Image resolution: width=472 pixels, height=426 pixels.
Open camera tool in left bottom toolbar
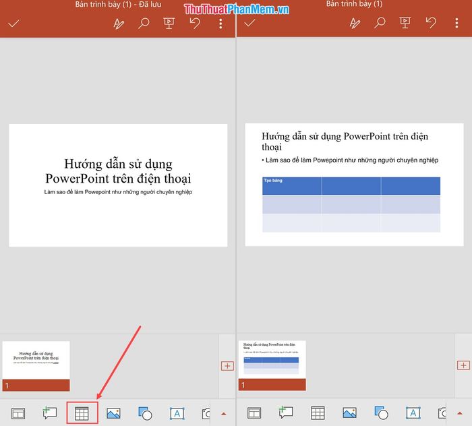[206, 414]
